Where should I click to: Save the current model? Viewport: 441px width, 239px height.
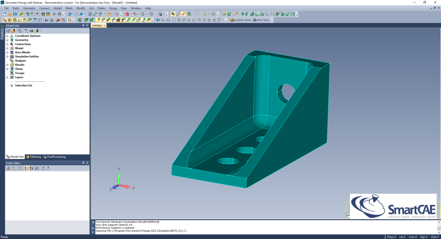tap(15, 14)
